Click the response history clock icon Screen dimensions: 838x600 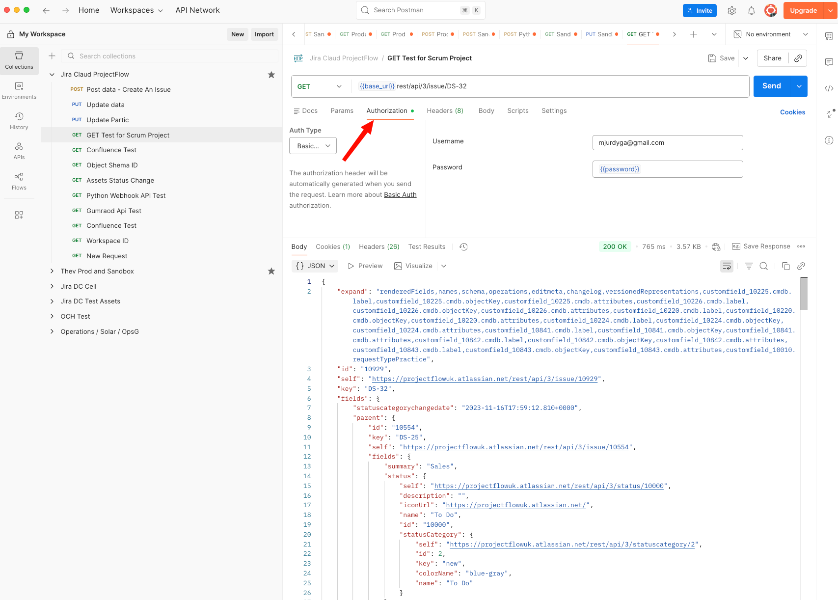463,247
